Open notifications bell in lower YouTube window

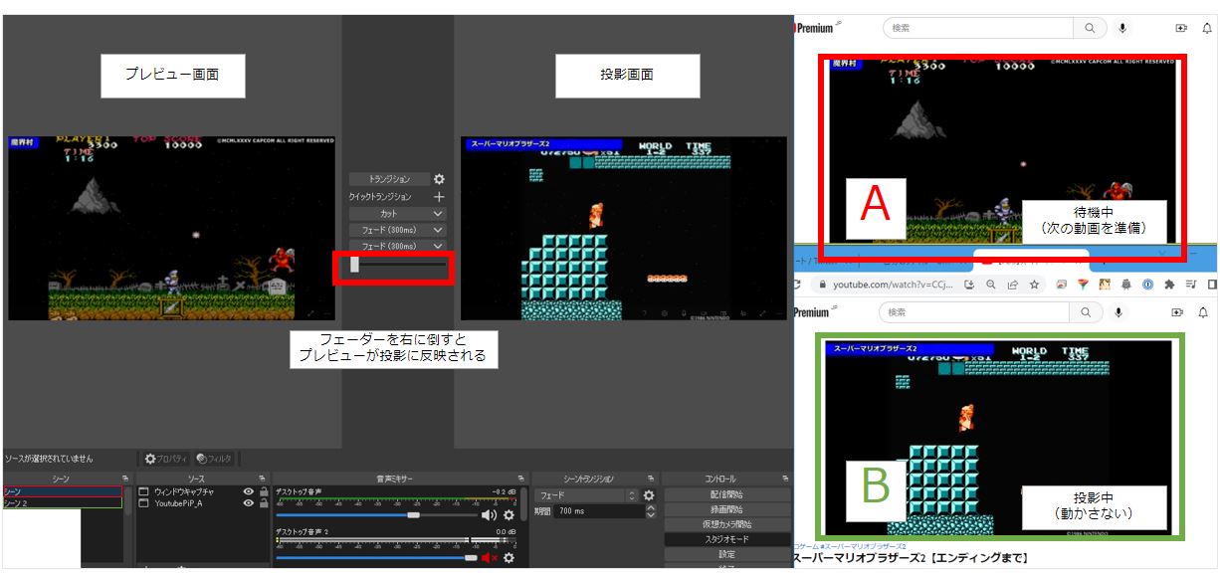1203,312
